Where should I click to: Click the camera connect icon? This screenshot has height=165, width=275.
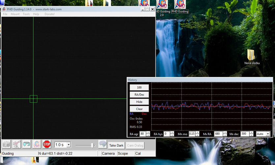pos(6,144)
